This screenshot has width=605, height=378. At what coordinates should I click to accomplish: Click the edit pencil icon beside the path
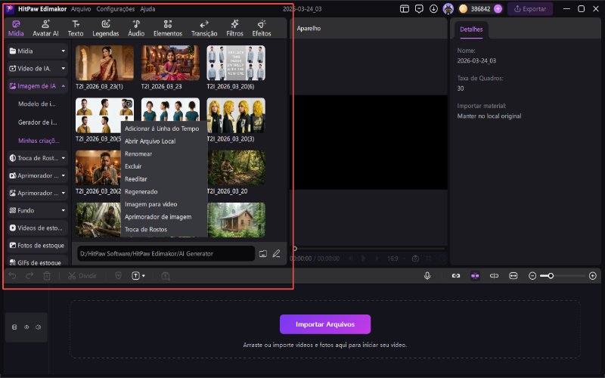point(277,253)
